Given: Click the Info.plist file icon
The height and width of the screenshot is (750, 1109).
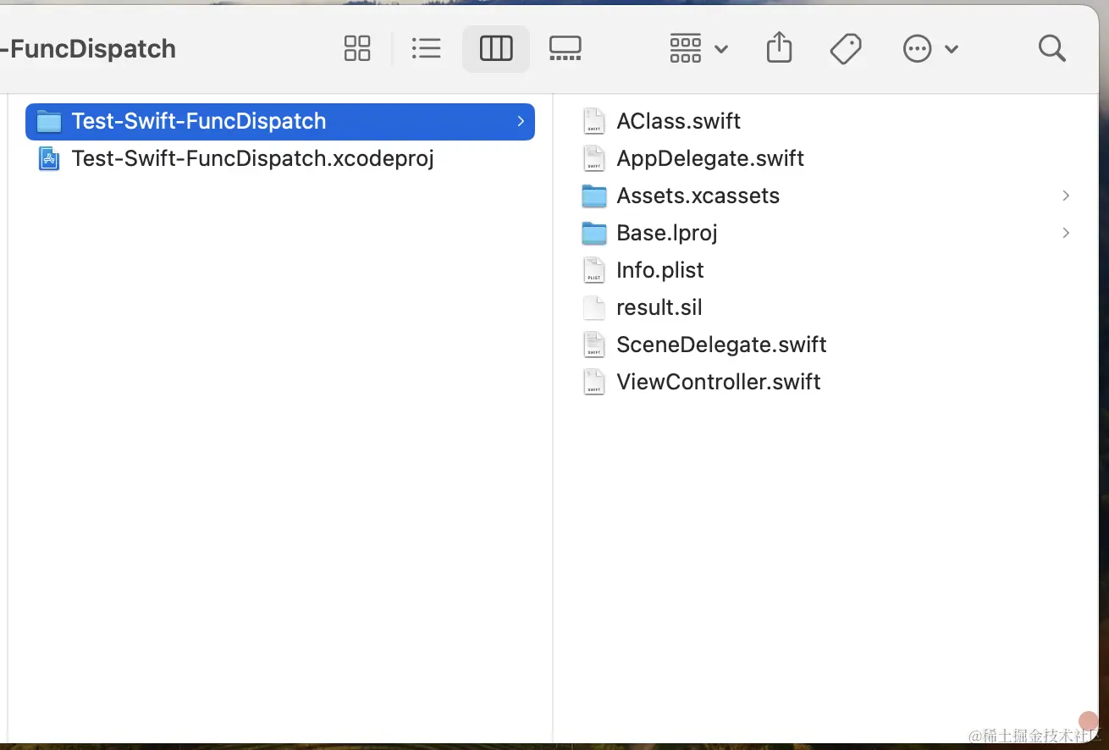Looking at the screenshot, I should tap(594, 270).
